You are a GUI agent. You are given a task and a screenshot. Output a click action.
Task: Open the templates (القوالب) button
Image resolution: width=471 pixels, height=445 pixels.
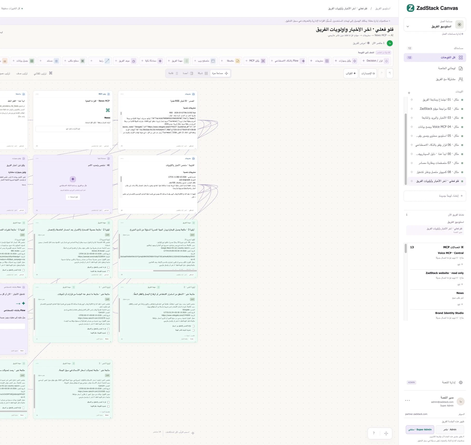(x=351, y=73)
